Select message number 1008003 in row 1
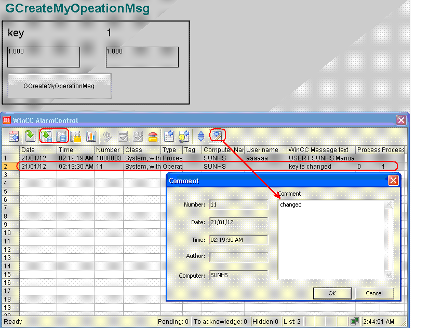This screenshot has width=442, height=328. pyautogui.click(x=109, y=158)
